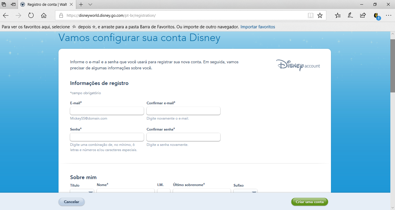
Task: Open the browser extension icon with badge
Action: 376,16
